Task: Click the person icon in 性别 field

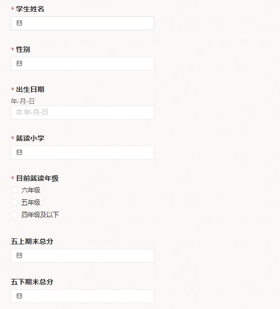Action: tap(19, 64)
